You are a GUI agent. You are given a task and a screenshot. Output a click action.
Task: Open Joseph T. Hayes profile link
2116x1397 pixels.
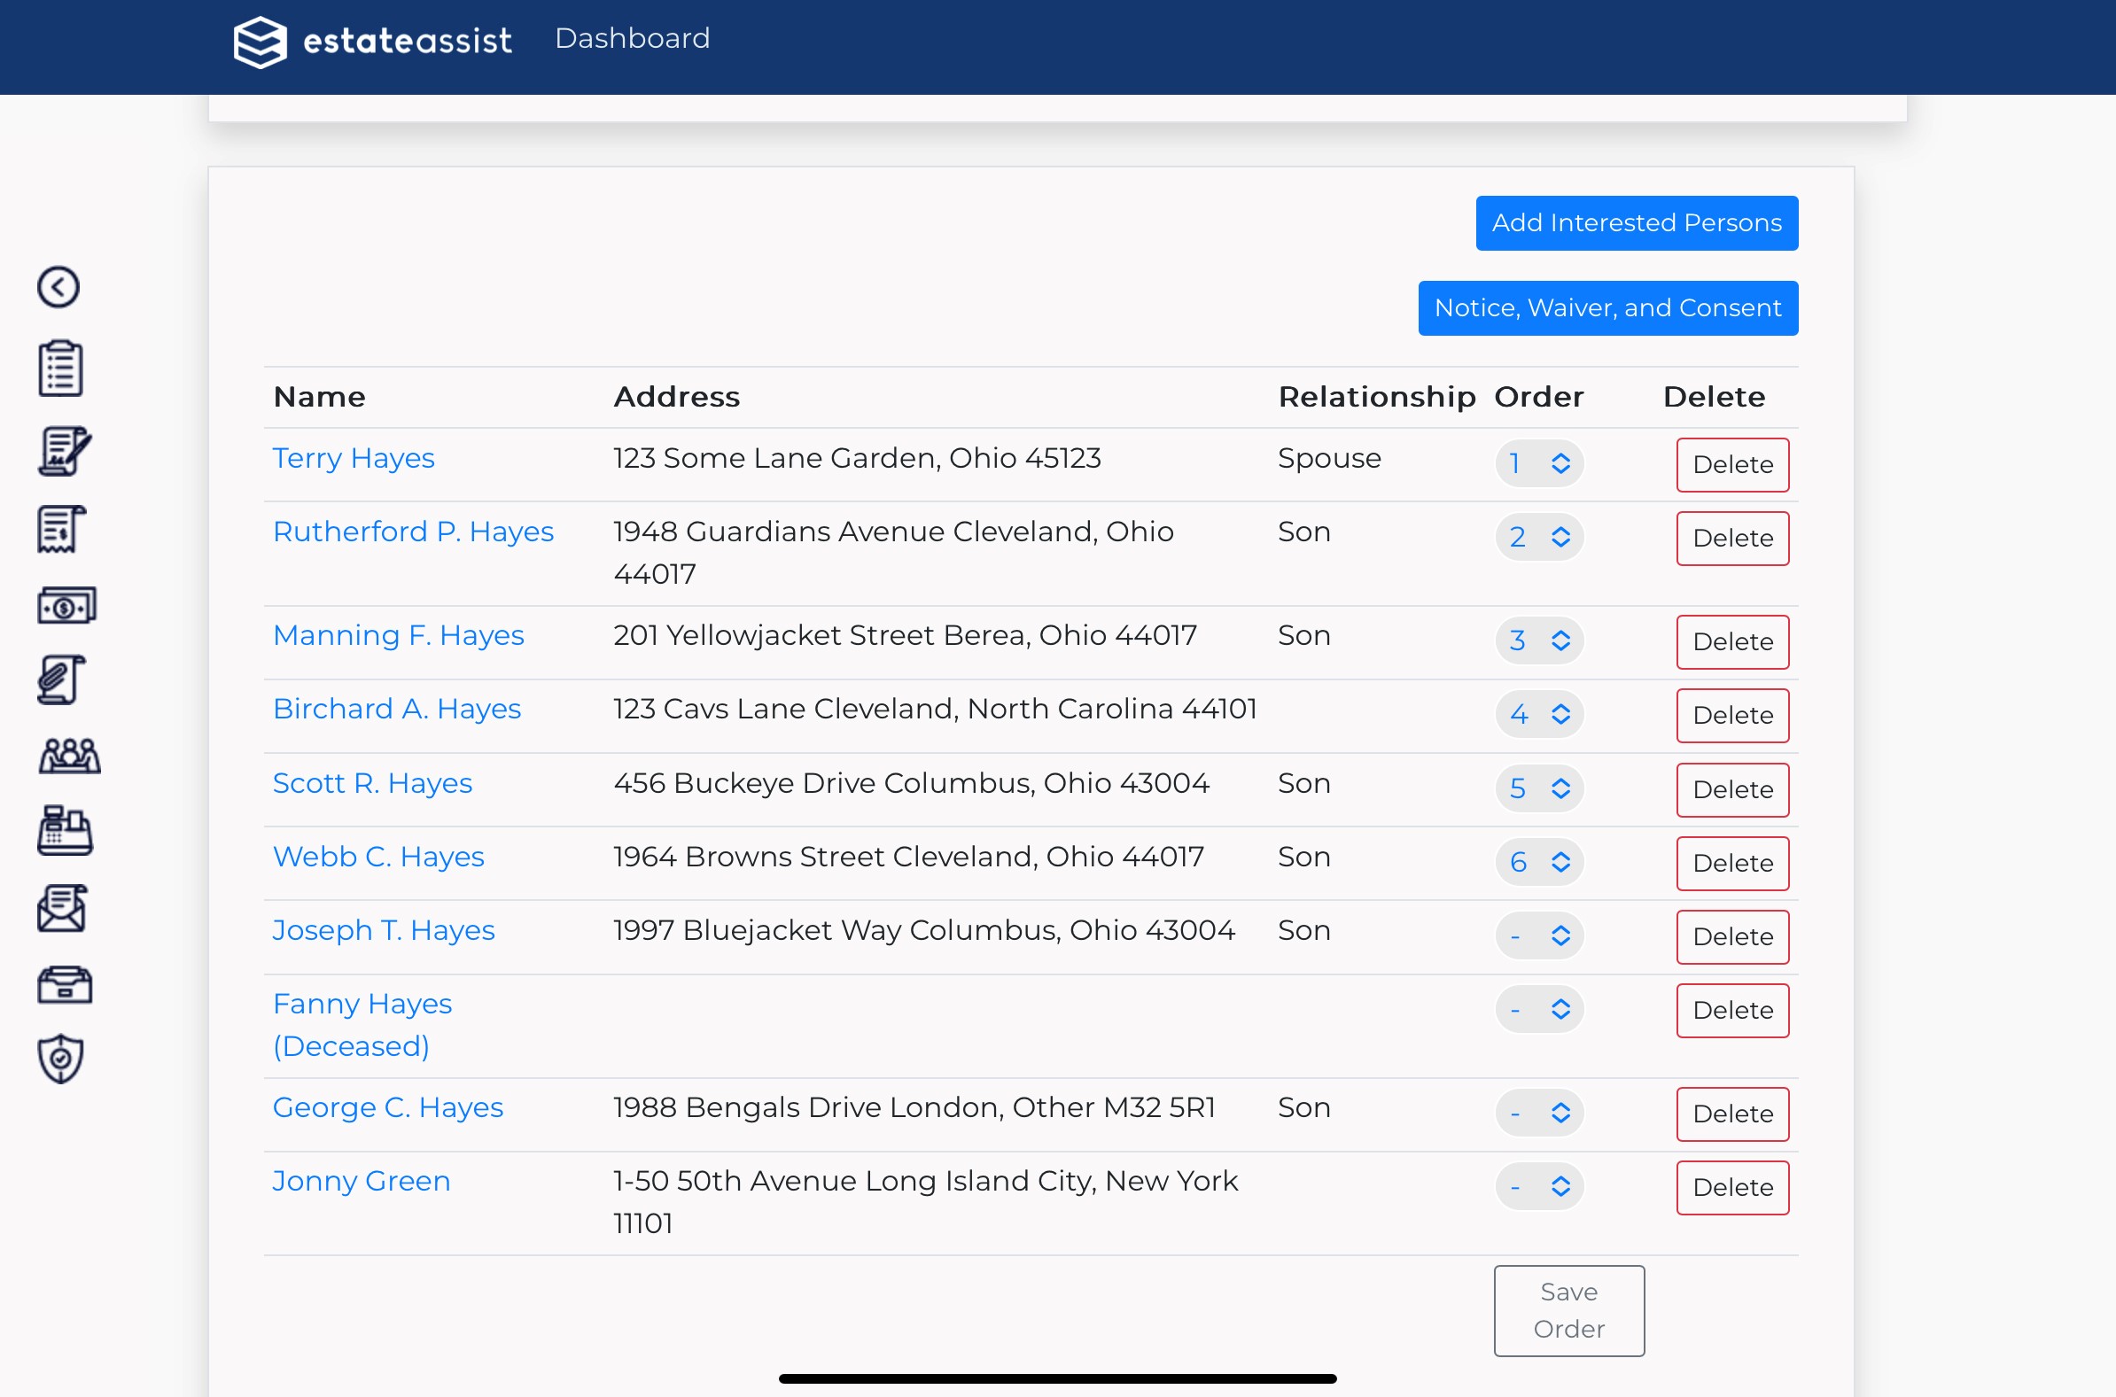point(383,930)
